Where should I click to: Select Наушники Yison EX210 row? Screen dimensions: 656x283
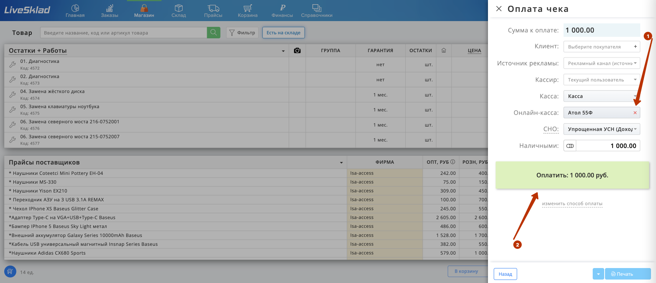click(246, 191)
